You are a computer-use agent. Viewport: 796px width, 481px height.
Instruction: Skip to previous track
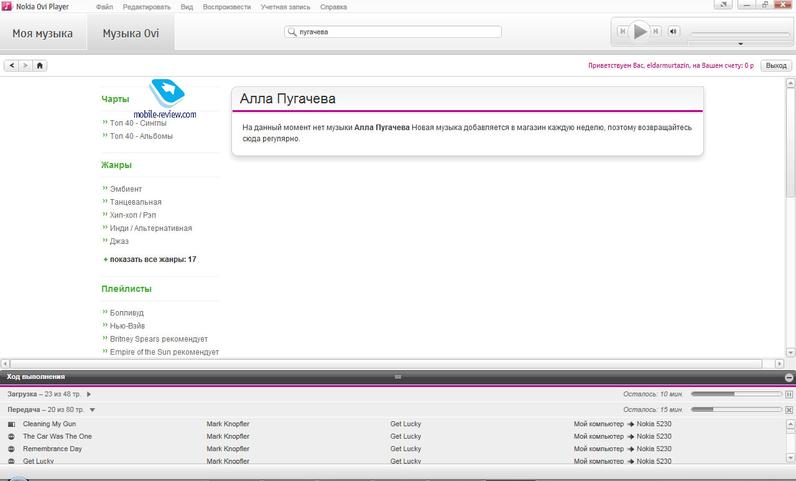(x=622, y=31)
